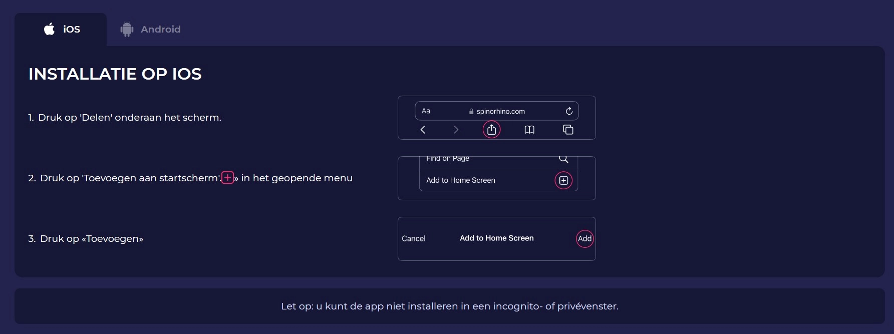This screenshot has height=334, width=894.
Task: Tap the Share icon in Safari toolbar
Action: coord(491,129)
